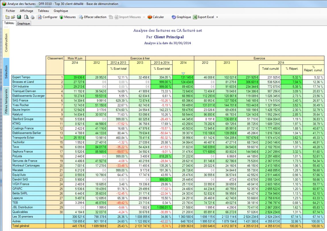Click the Import Mesures toolbar button
Screen dimensions: 327x231
[x=128, y=17]
